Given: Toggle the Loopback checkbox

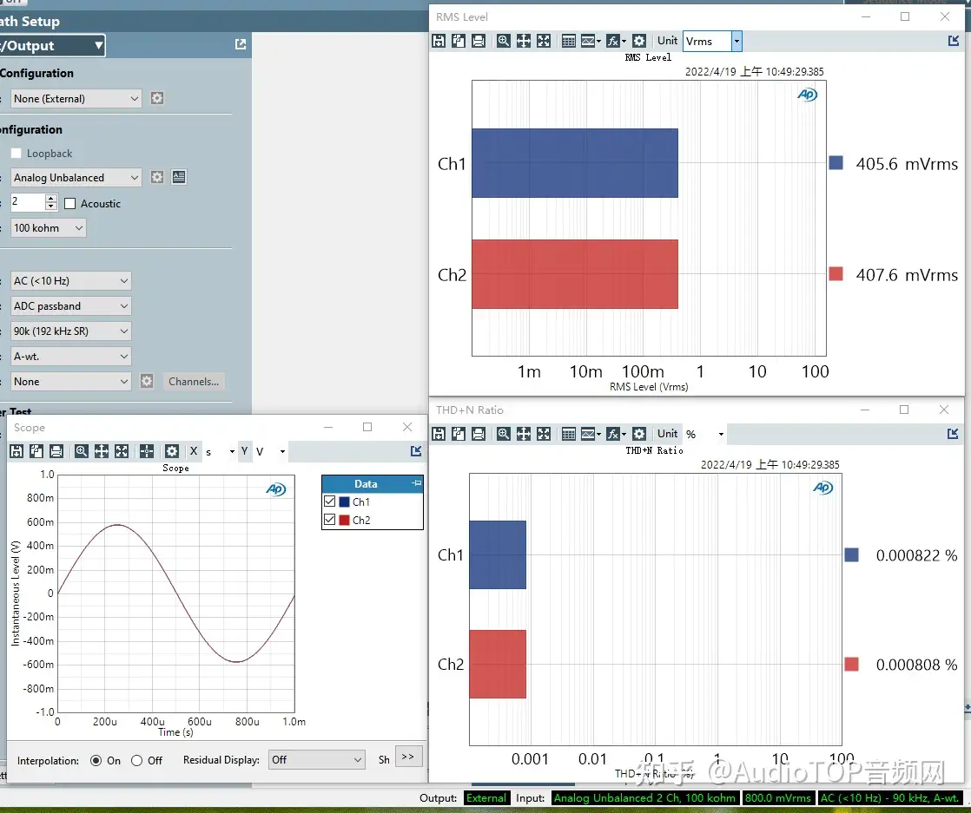Looking at the screenshot, I should tap(17, 153).
